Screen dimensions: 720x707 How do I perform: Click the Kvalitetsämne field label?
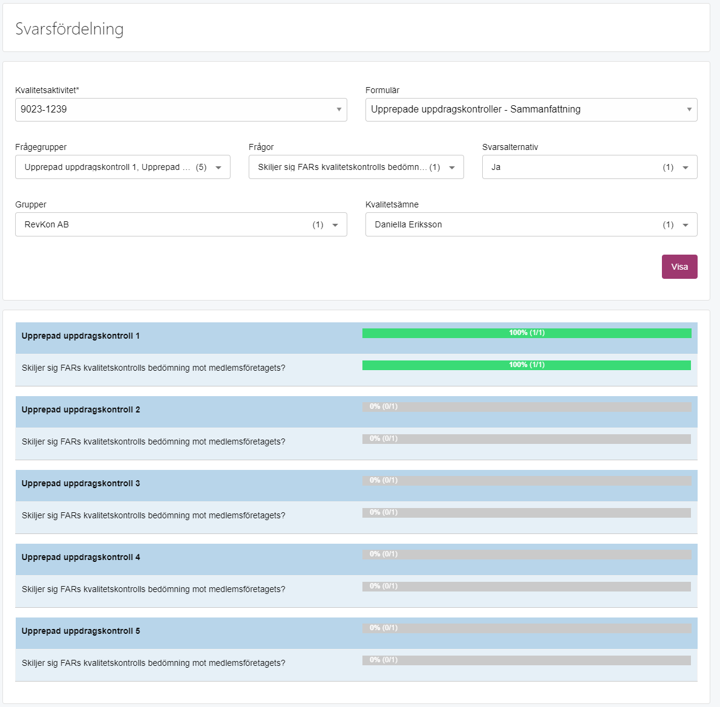392,205
